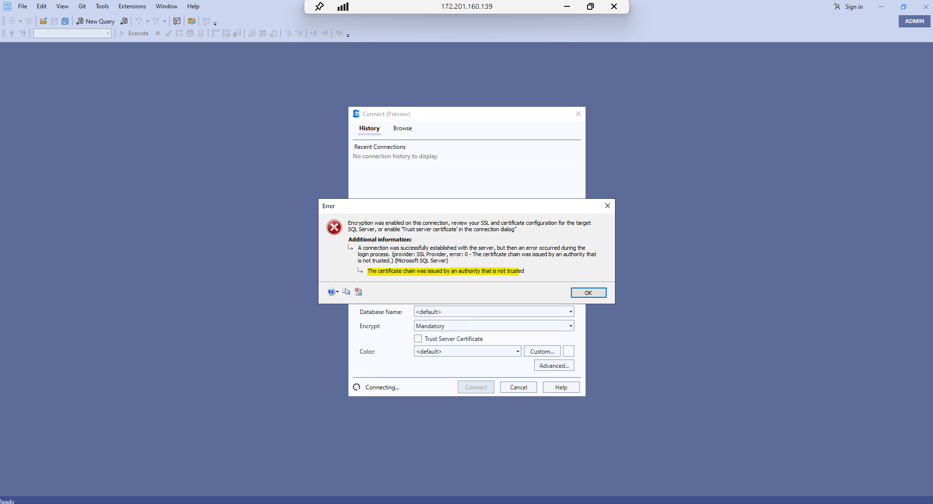Open the Activity Monitor icon

(x=177, y=21)
